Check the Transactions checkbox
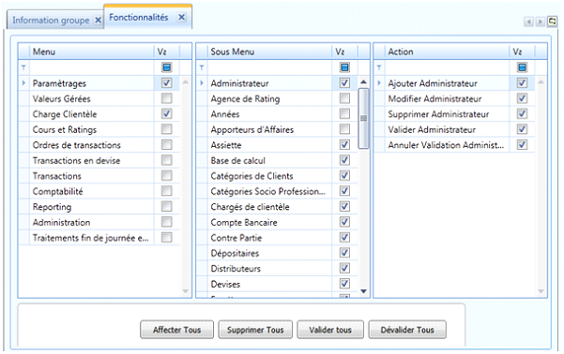 tap(166, 175)
